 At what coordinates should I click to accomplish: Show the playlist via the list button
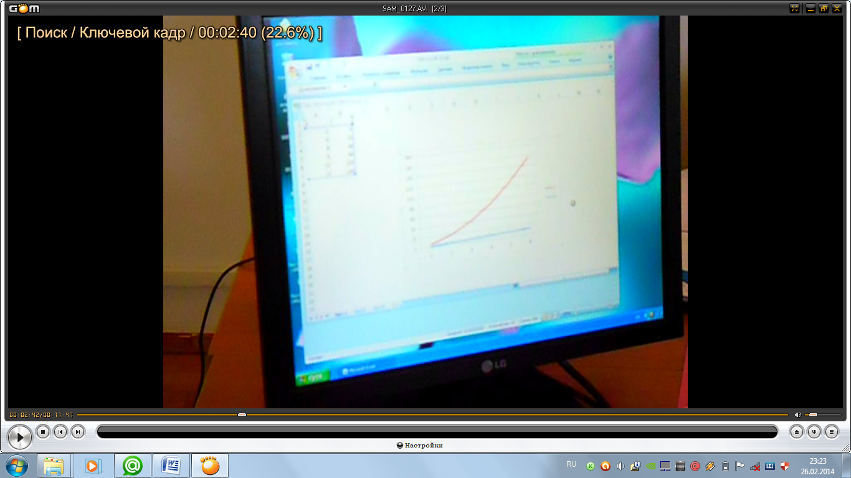(x=832, y=431)
